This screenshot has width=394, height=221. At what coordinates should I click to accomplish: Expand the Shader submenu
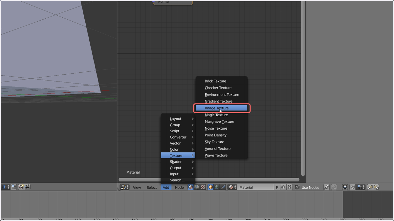pyautogui.click(x=178, y=162)
